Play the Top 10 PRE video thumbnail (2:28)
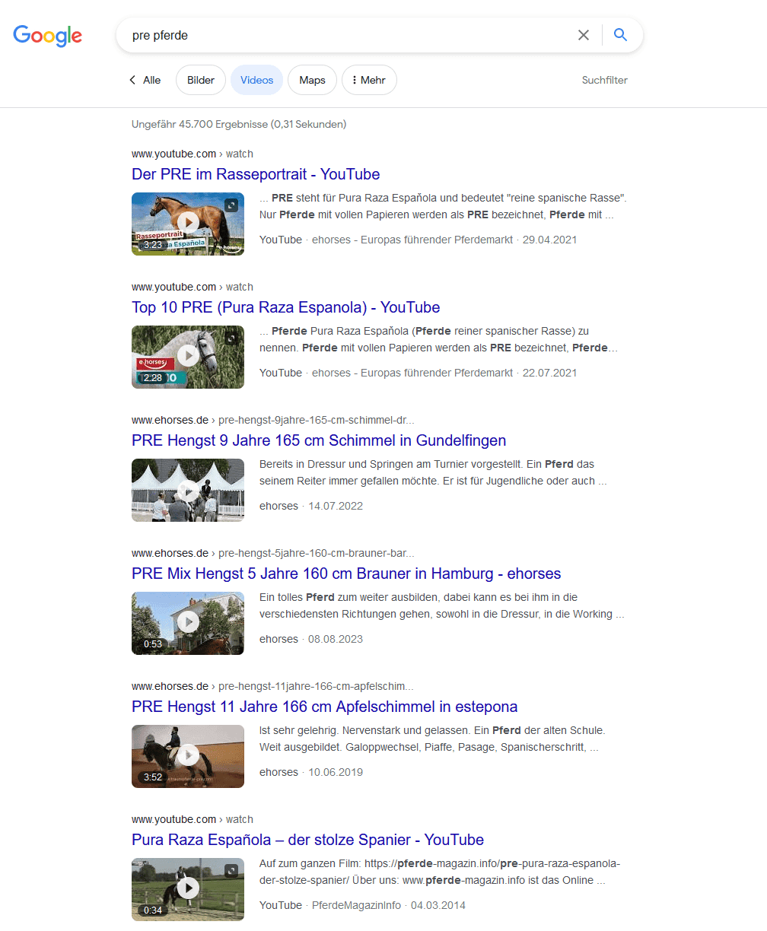The height and width of the screenshot is (931, 767). click(188, 357)
